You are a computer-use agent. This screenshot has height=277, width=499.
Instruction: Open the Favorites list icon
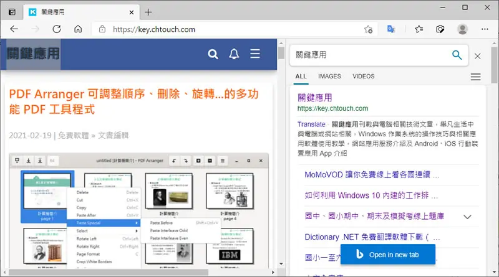[x=419, y=29]
